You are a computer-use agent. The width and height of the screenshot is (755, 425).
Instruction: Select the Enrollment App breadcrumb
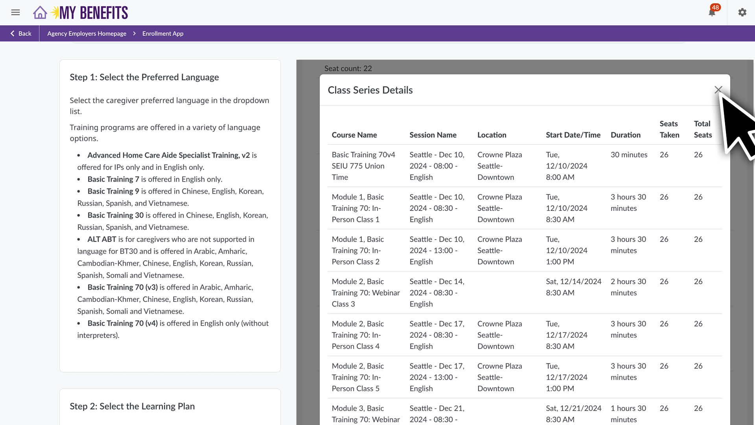click(x=163, y=33)
